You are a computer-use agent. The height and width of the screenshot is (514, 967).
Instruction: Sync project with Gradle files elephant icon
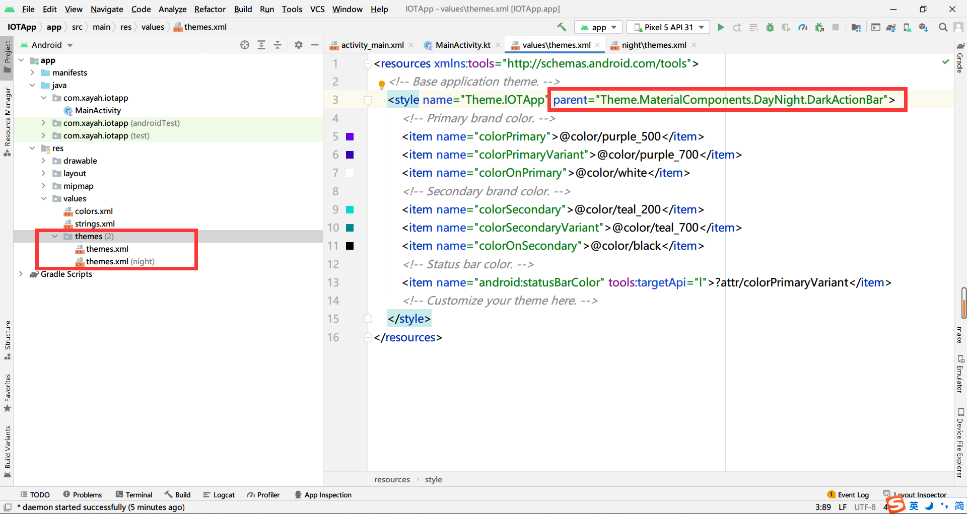pos(891,27)
